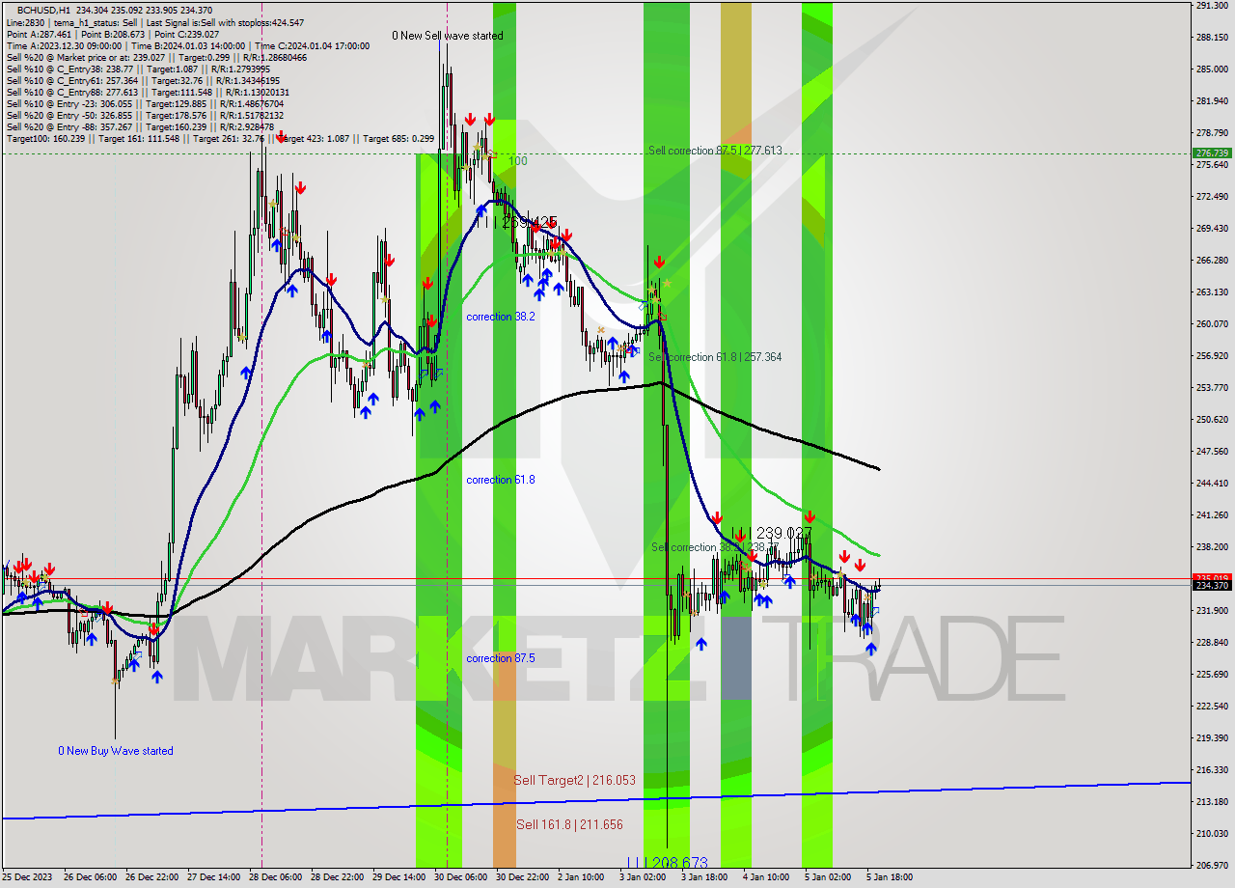This screenshot has width=1235, height=888.
Task: Click the 'Sell correction 38.2 | 238.17' label
Action: (715, 547)
